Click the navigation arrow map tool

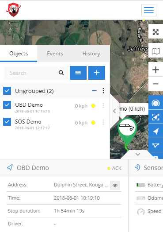(x=155, y=131)
